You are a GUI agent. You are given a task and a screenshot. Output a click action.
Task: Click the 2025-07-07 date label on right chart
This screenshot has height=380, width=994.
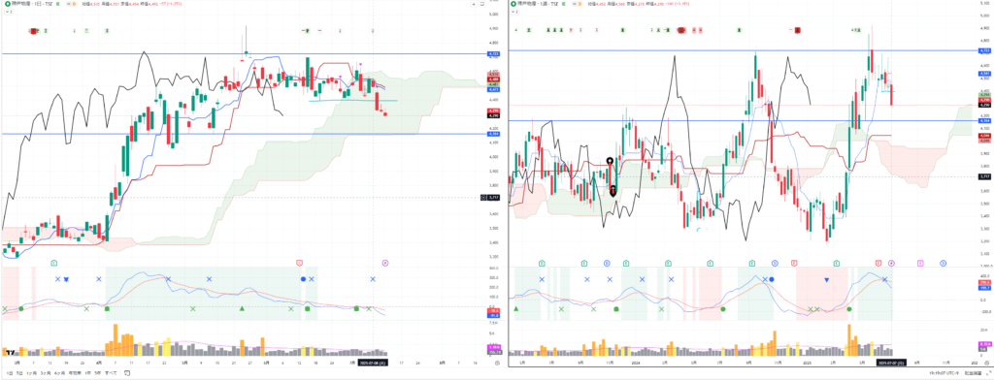tap(891, 363)
